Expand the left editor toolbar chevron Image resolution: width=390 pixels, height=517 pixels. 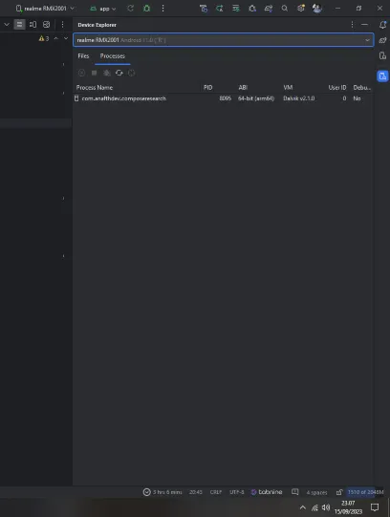point(7,25)
